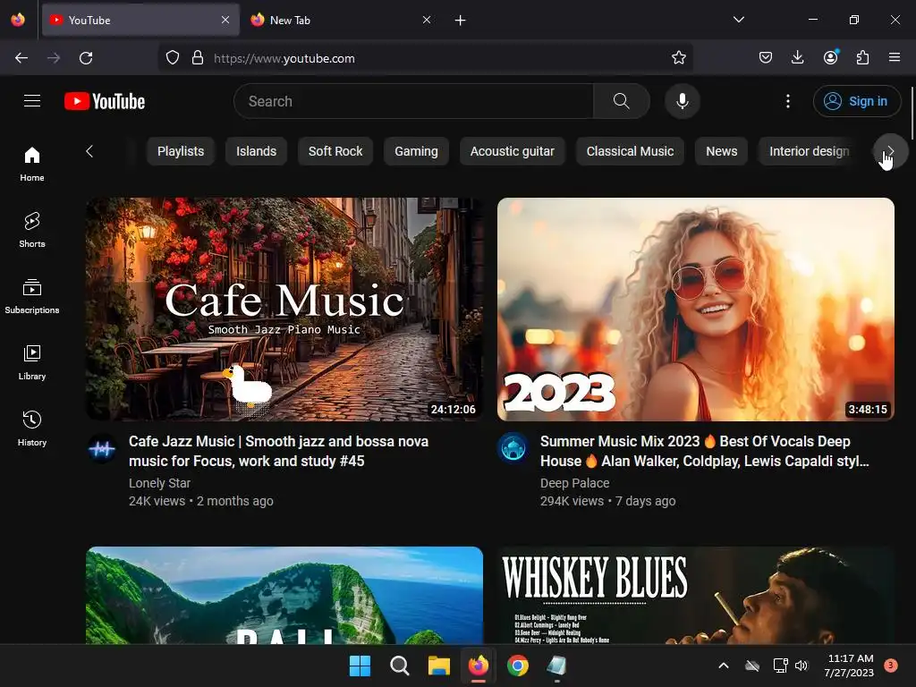This screenshot has height=687, width=916.
Task: Select the Interior design chip
Action: [809, 151]
